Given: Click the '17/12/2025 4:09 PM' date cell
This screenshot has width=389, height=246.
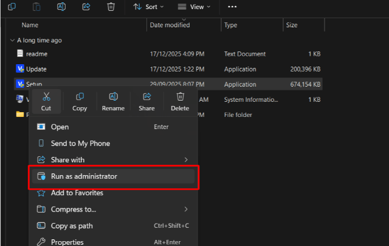Looking at the screenshot, I should [x=177, y=54].
